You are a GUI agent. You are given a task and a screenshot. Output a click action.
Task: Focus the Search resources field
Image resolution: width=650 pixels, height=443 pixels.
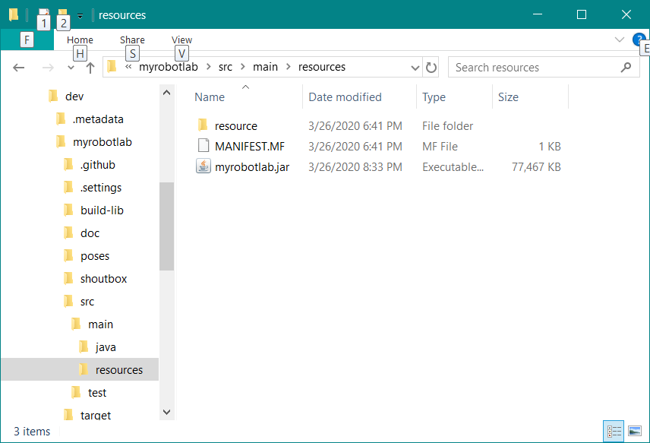point(544,67)
